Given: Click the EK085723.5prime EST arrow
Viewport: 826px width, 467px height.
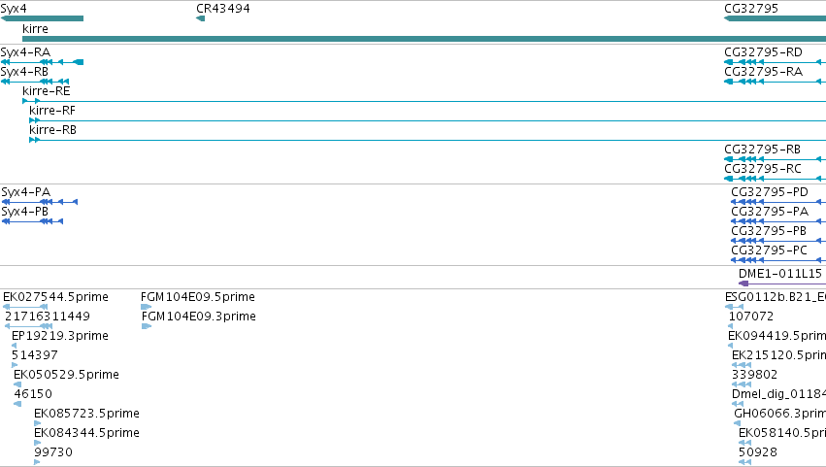Looking at the screenshot, I should 38,423.
